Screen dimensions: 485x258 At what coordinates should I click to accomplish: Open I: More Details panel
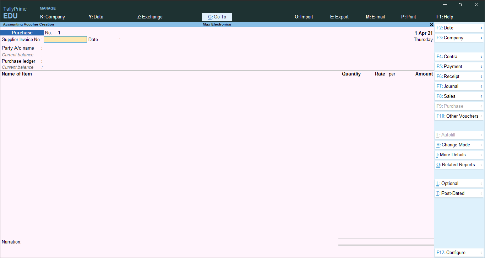pyautogui.click(x=457, y=155)
